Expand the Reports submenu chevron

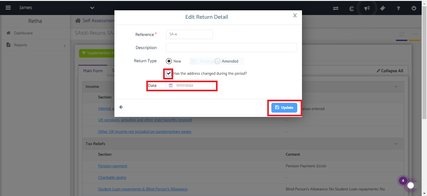pyautogui.click(x=65, y=46)
